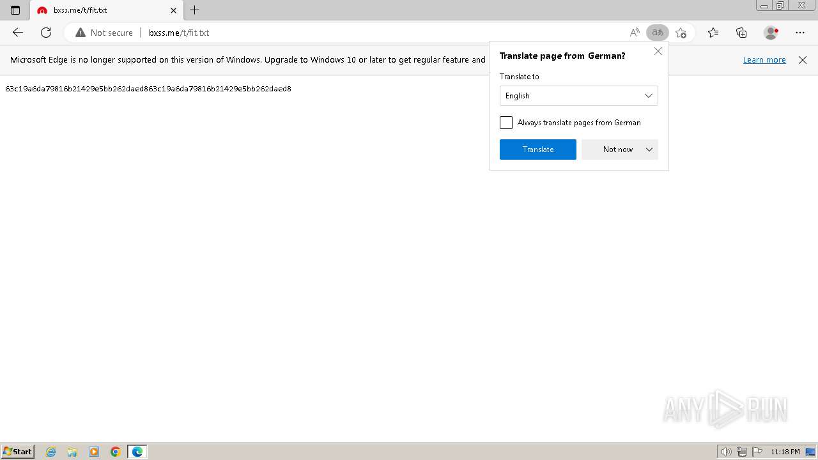Click the Translate button
Image resolution: width=818 pixels, height=460 pixels.
coord(538,149)
